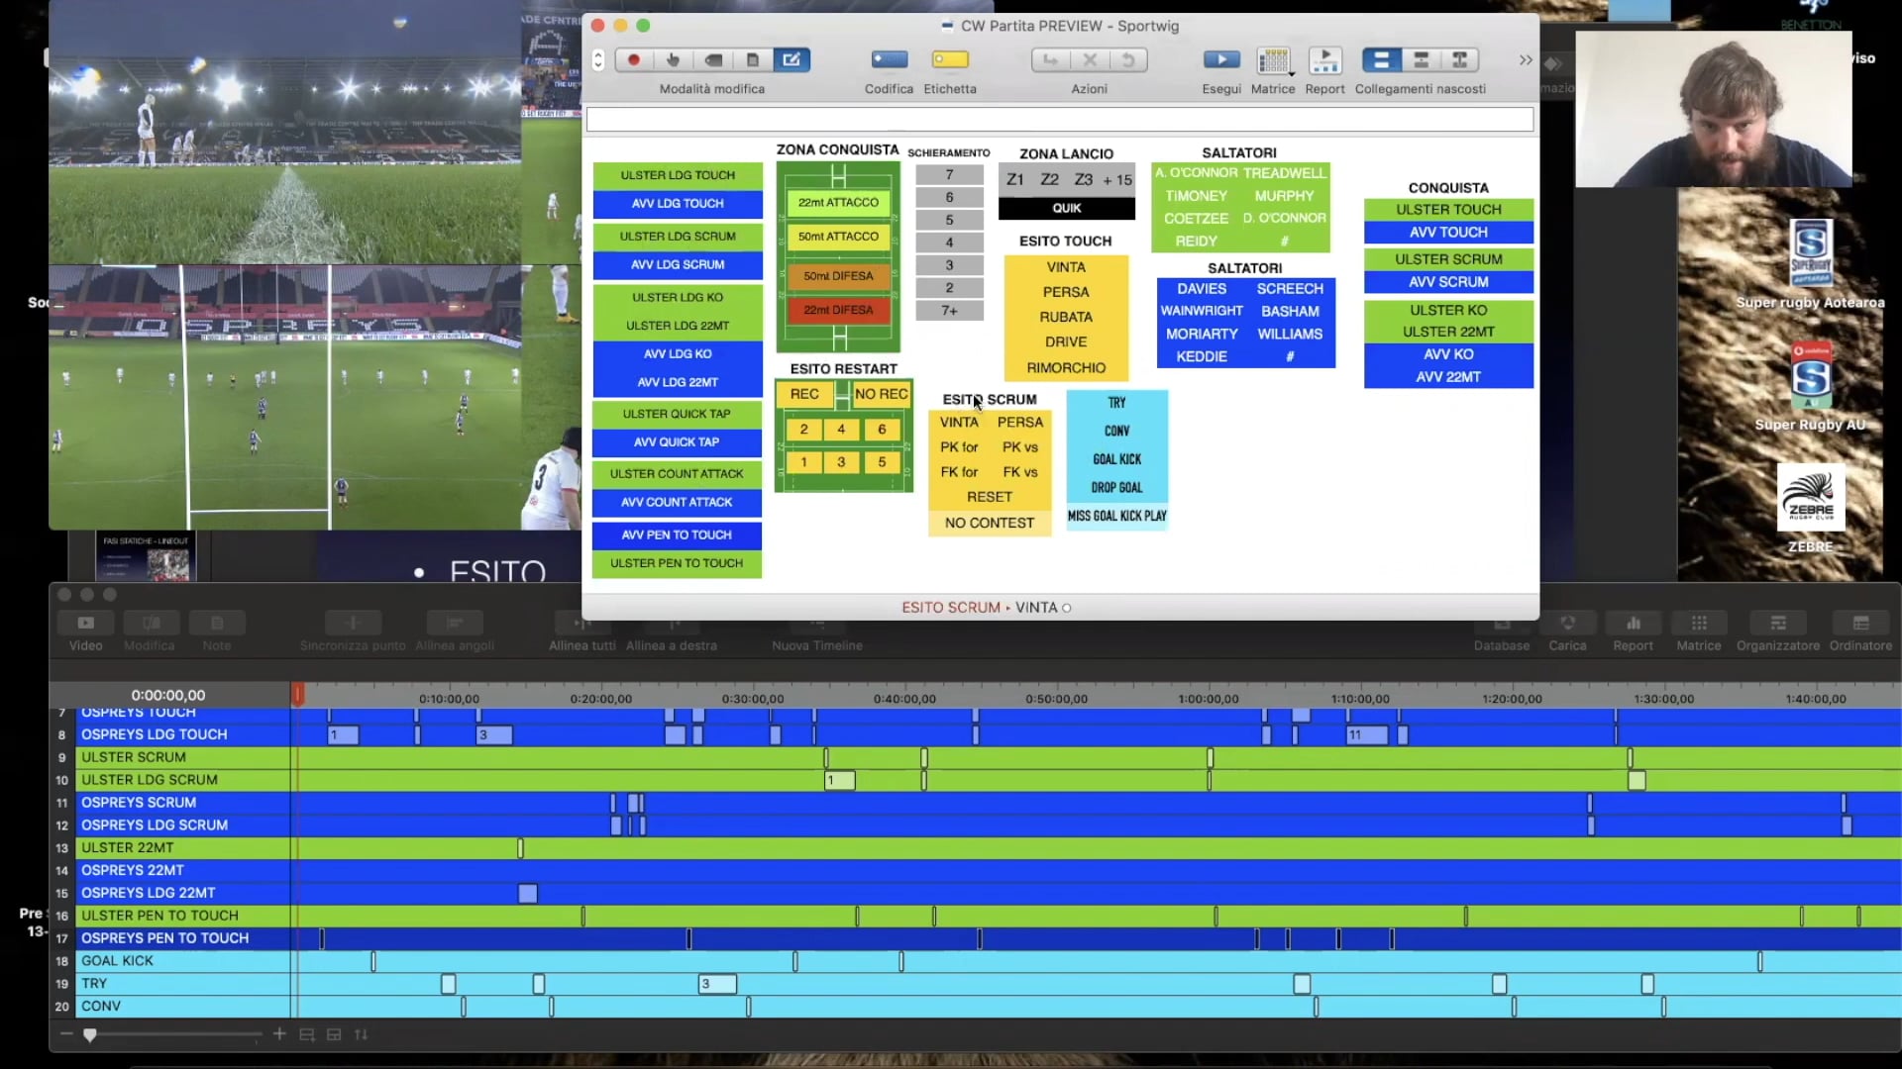Select jumper TREADWELL in the green SALTATORI

pos(1284,173)
